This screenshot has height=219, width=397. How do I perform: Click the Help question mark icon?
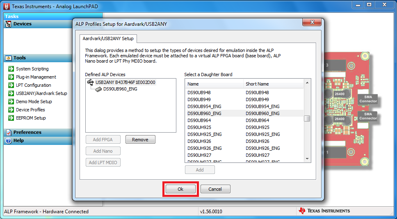click(8, 140)
